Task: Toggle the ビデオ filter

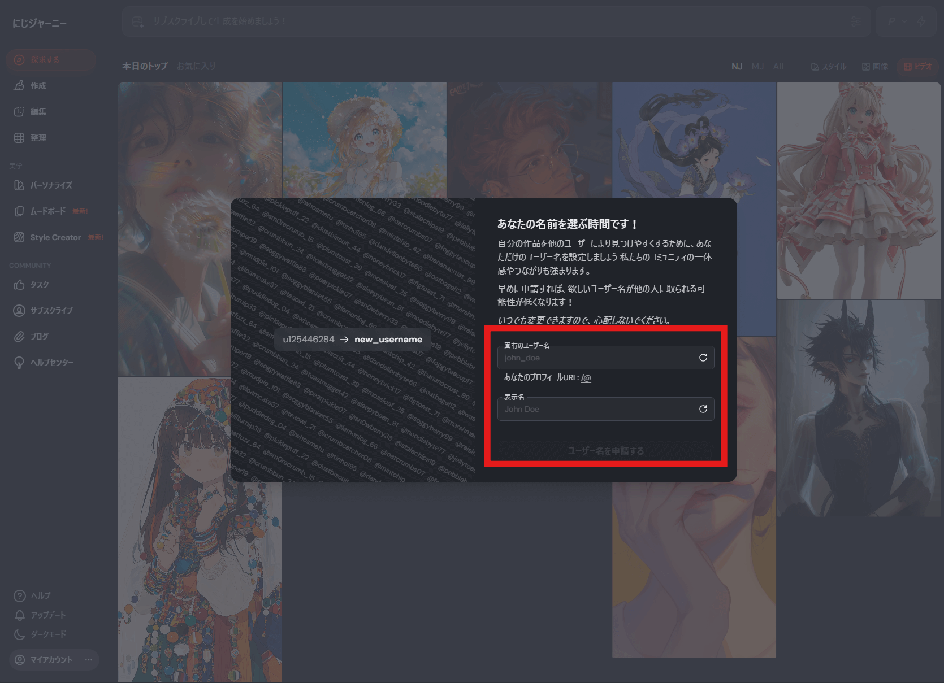Action: pos(917,67)
